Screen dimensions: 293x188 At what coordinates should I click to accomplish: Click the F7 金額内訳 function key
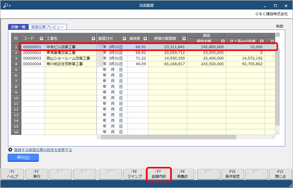(158, 174)
